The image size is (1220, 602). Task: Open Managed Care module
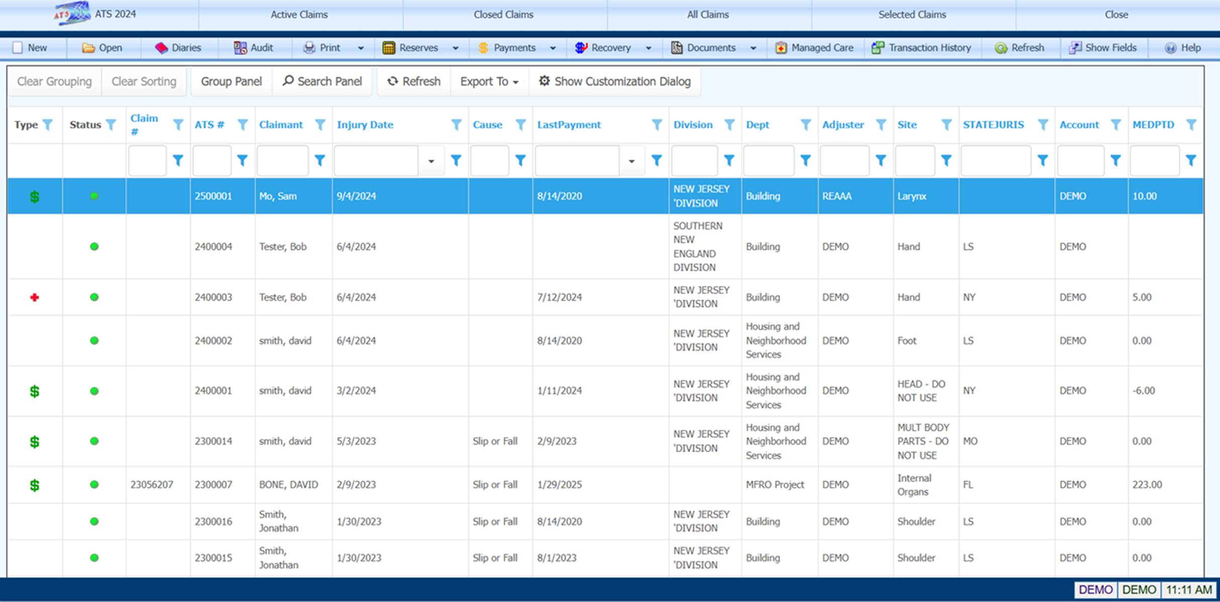pyautogui.click(x=814, y=48)
